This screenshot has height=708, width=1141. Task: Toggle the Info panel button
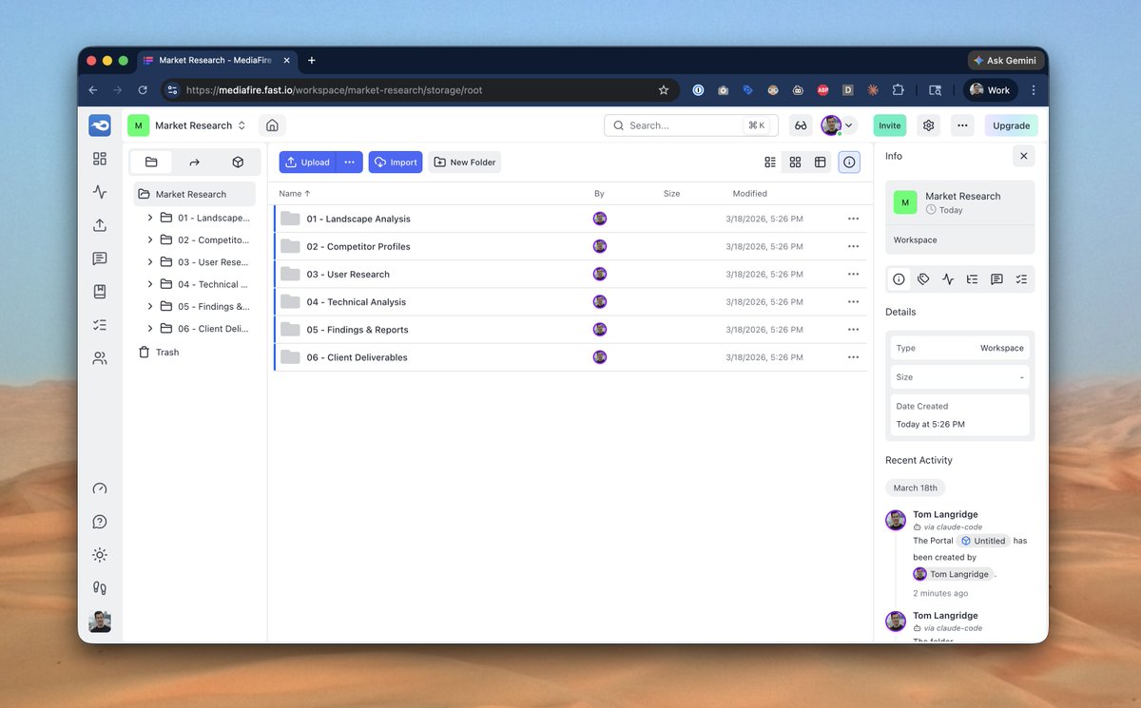[849, 163]
